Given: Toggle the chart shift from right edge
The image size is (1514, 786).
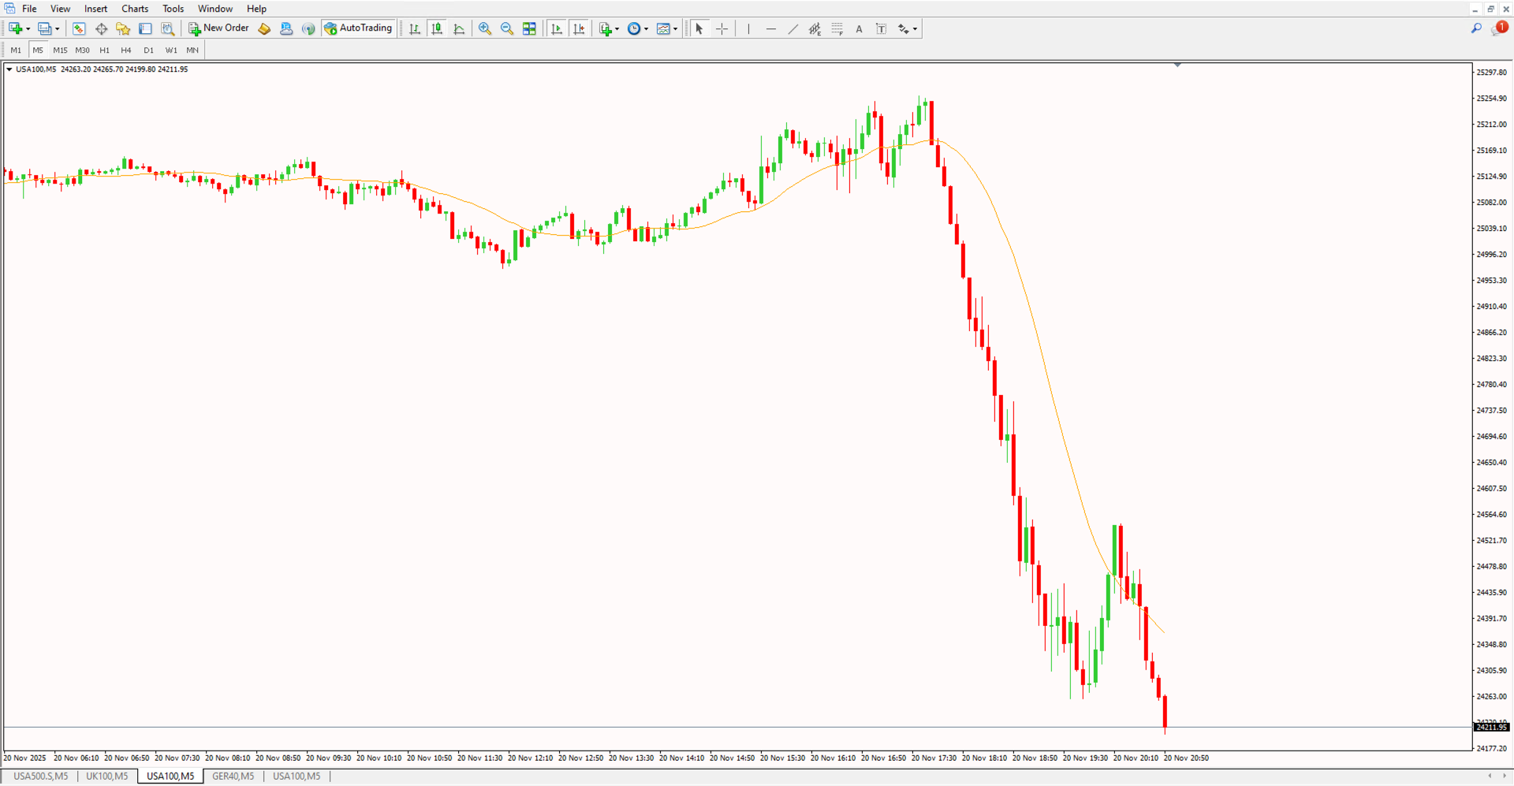Looking at the screenshot, I should click(580, 28).
